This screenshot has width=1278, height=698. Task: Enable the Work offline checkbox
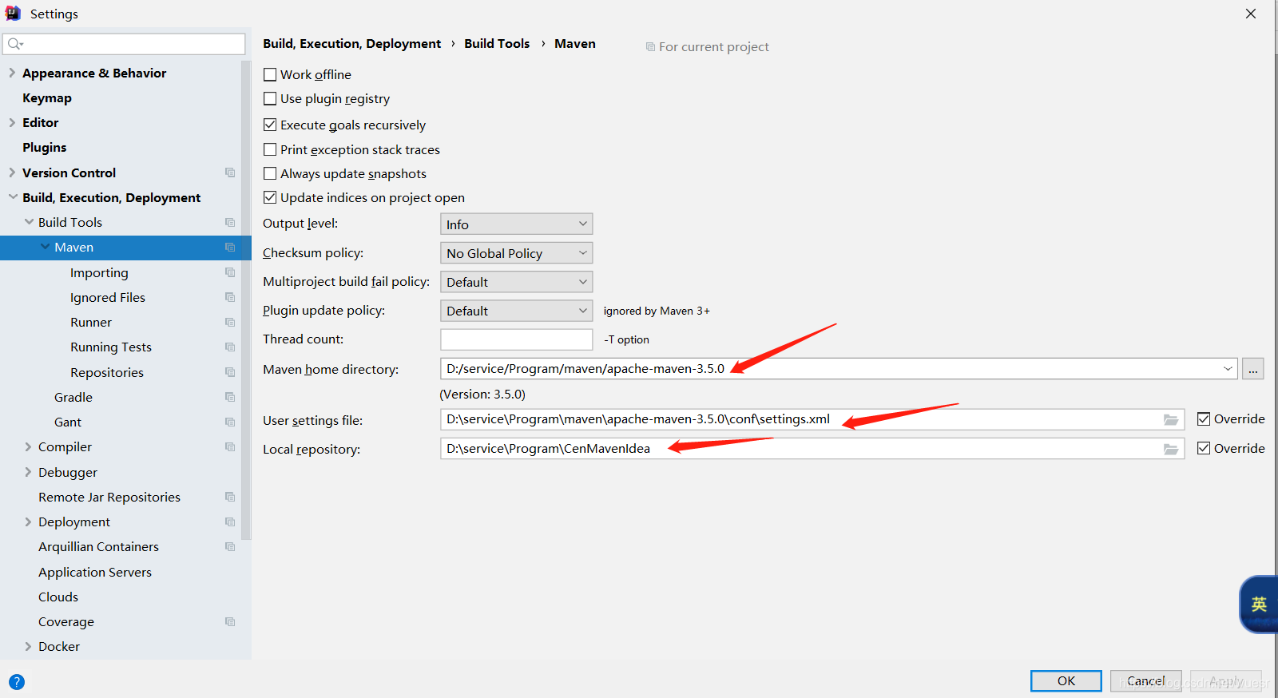click(x=270, y=74)
